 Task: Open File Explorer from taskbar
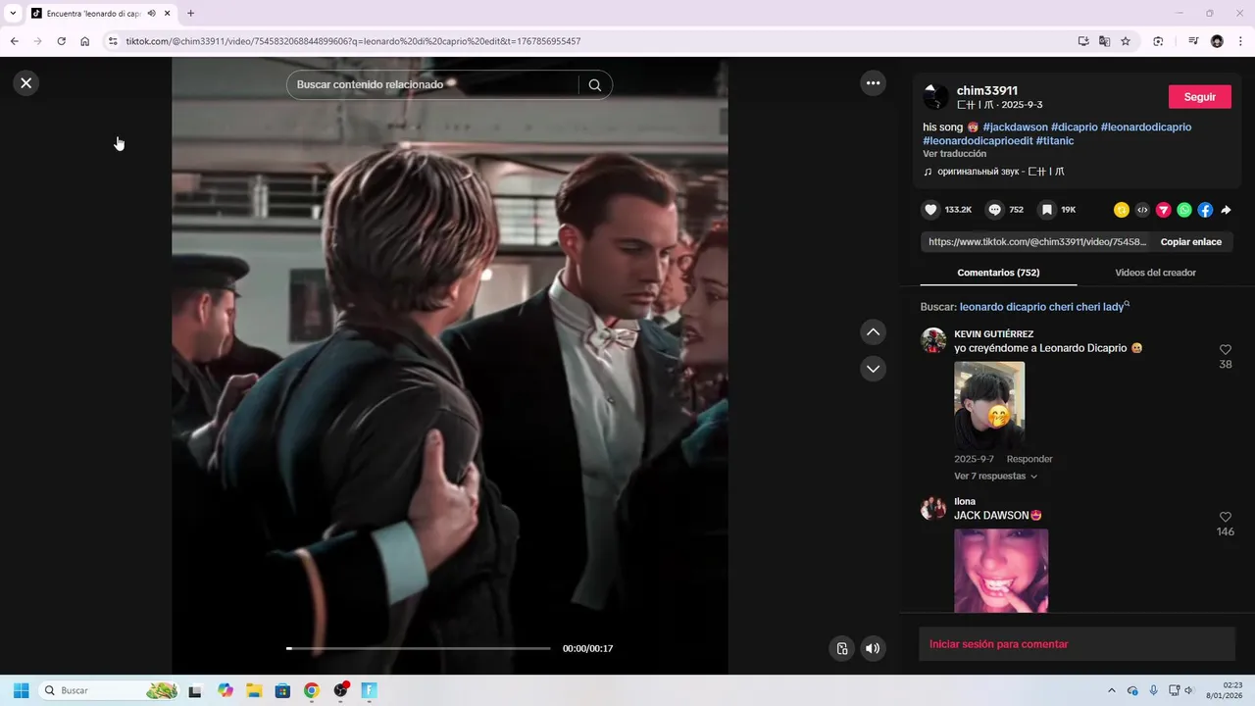[254, 690]
